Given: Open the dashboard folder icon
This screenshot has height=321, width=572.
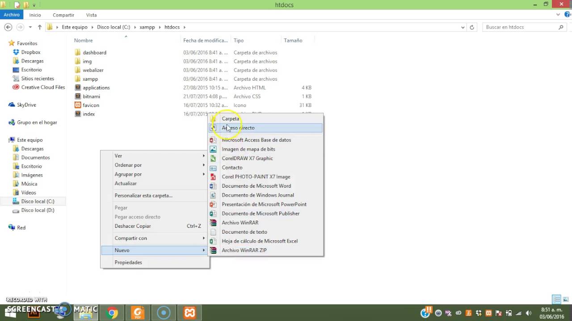Looking at the screenshot, I should [78, 53].
